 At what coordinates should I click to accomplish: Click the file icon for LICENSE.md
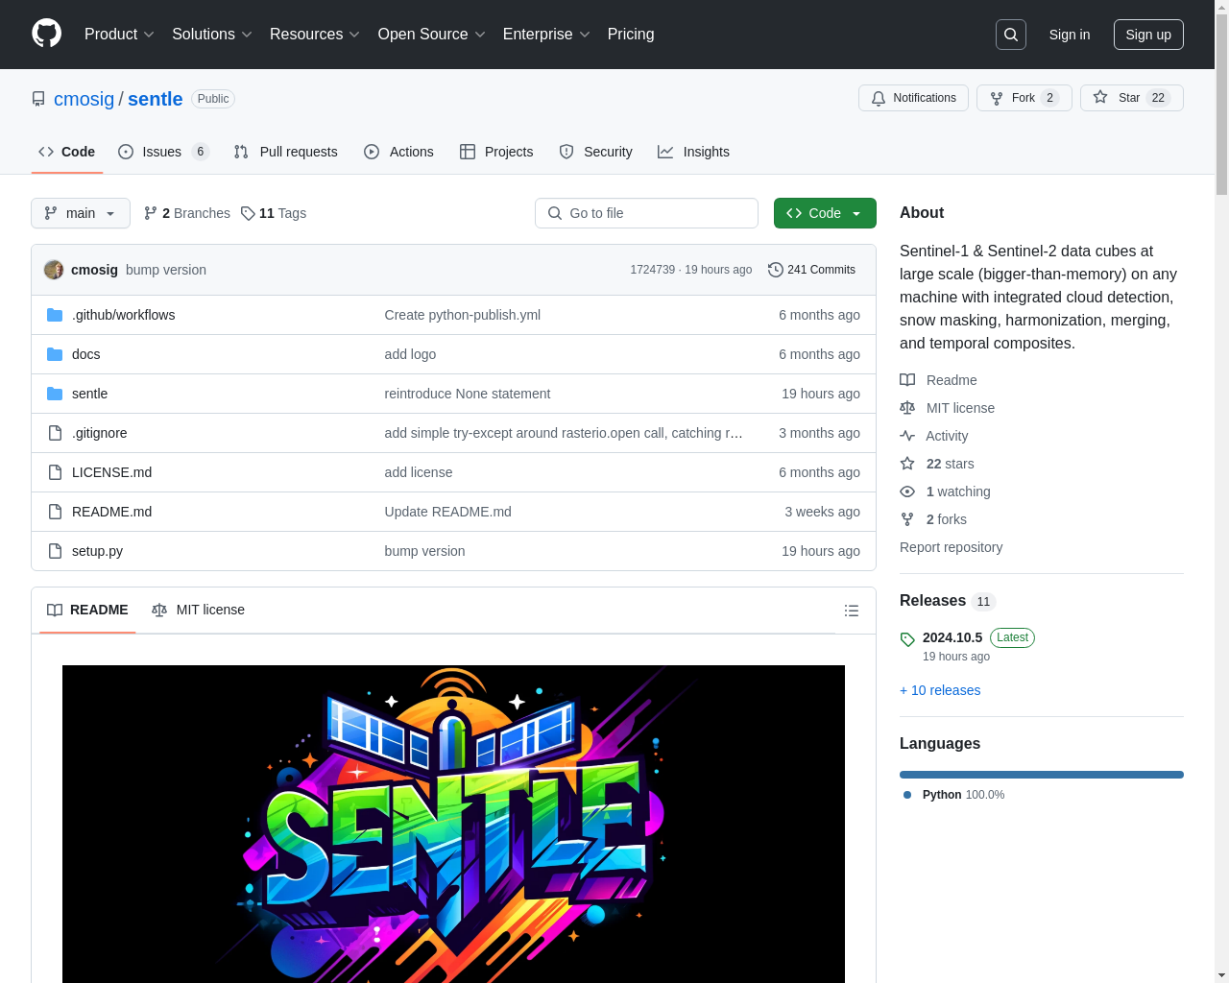pos(55,472)
